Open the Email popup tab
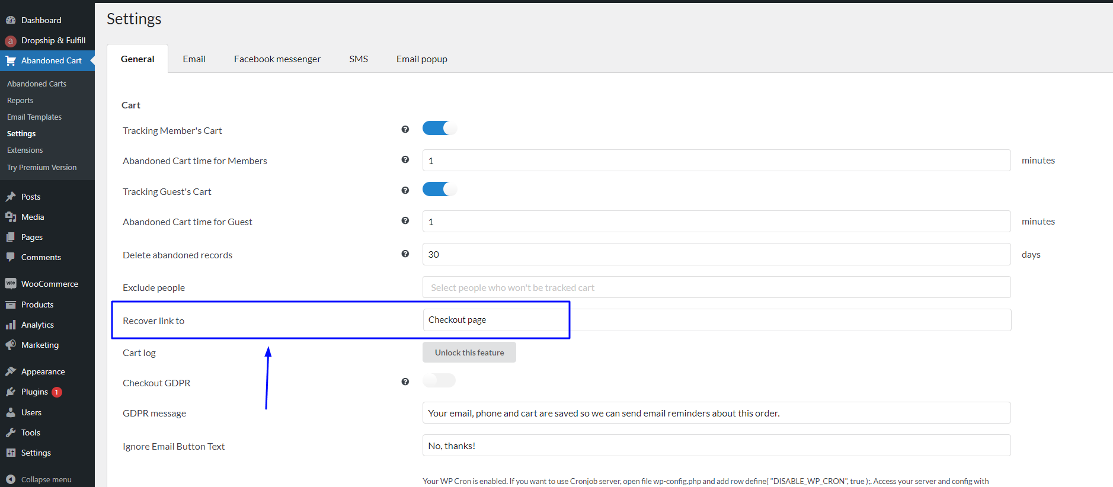 pyautogui.click(x=421, y=59)
